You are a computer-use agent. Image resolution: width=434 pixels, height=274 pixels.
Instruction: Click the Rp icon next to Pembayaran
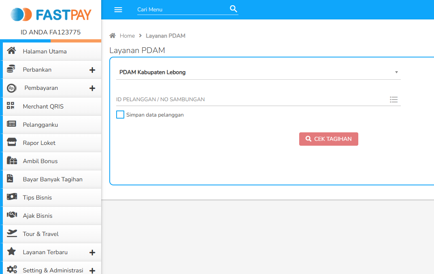click(11, 88)
